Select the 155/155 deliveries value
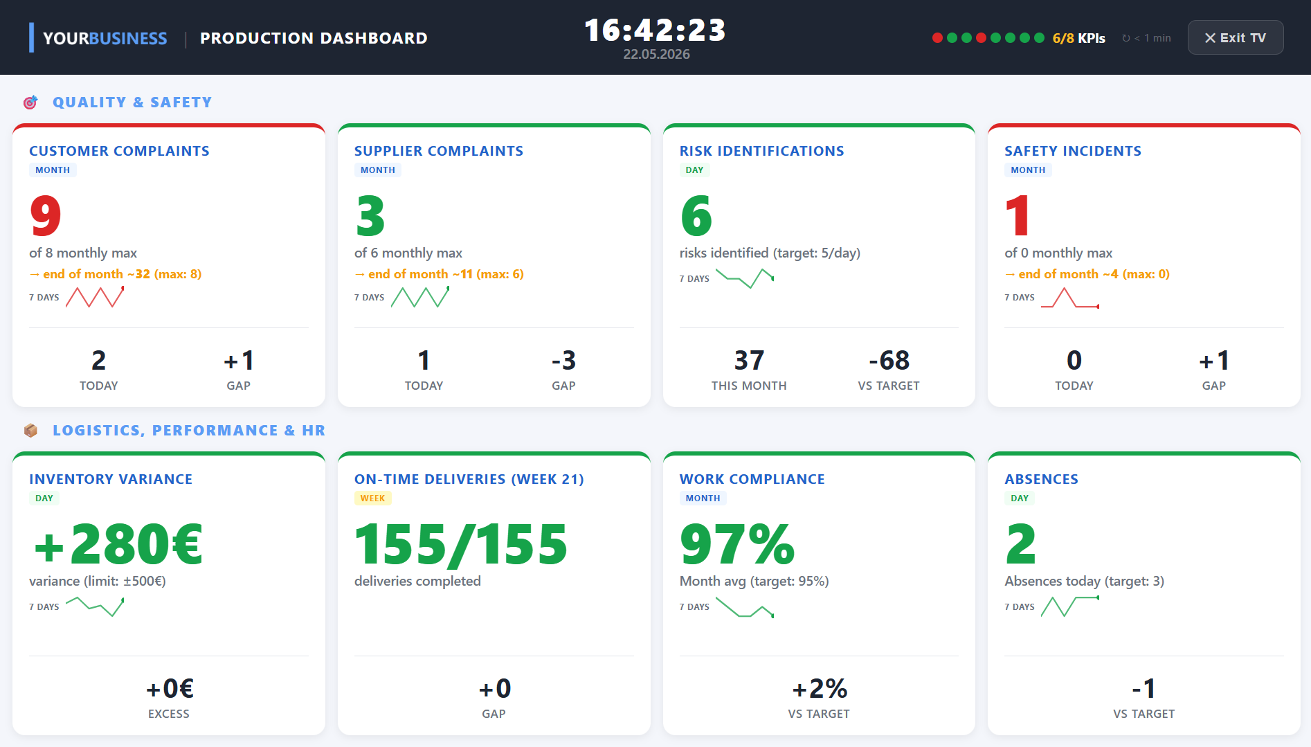Viewport: 1311px width, 747px height. (461, 544)
